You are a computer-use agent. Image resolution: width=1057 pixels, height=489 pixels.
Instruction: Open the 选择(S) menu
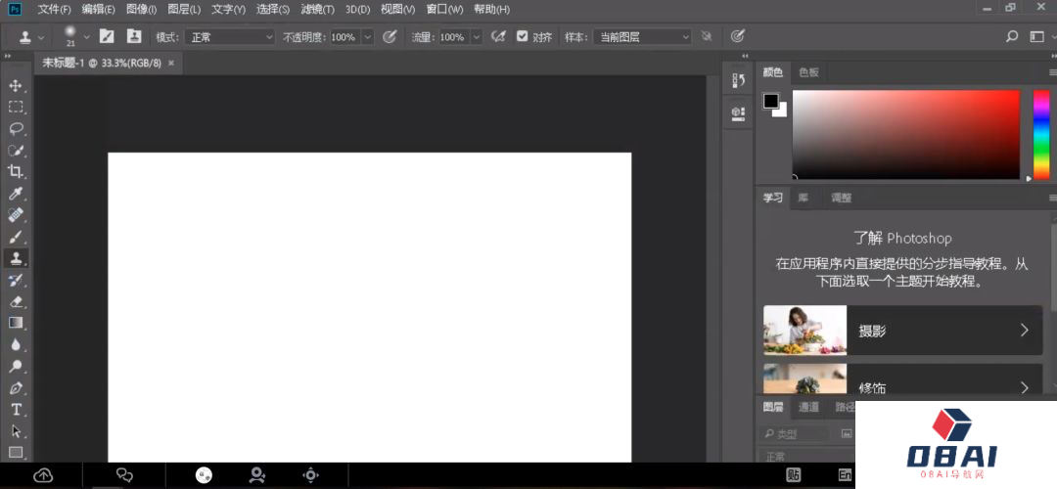point(273,10)
